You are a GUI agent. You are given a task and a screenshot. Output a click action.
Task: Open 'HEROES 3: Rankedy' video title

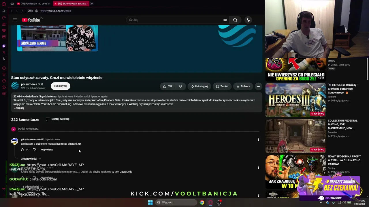[343, 89]
